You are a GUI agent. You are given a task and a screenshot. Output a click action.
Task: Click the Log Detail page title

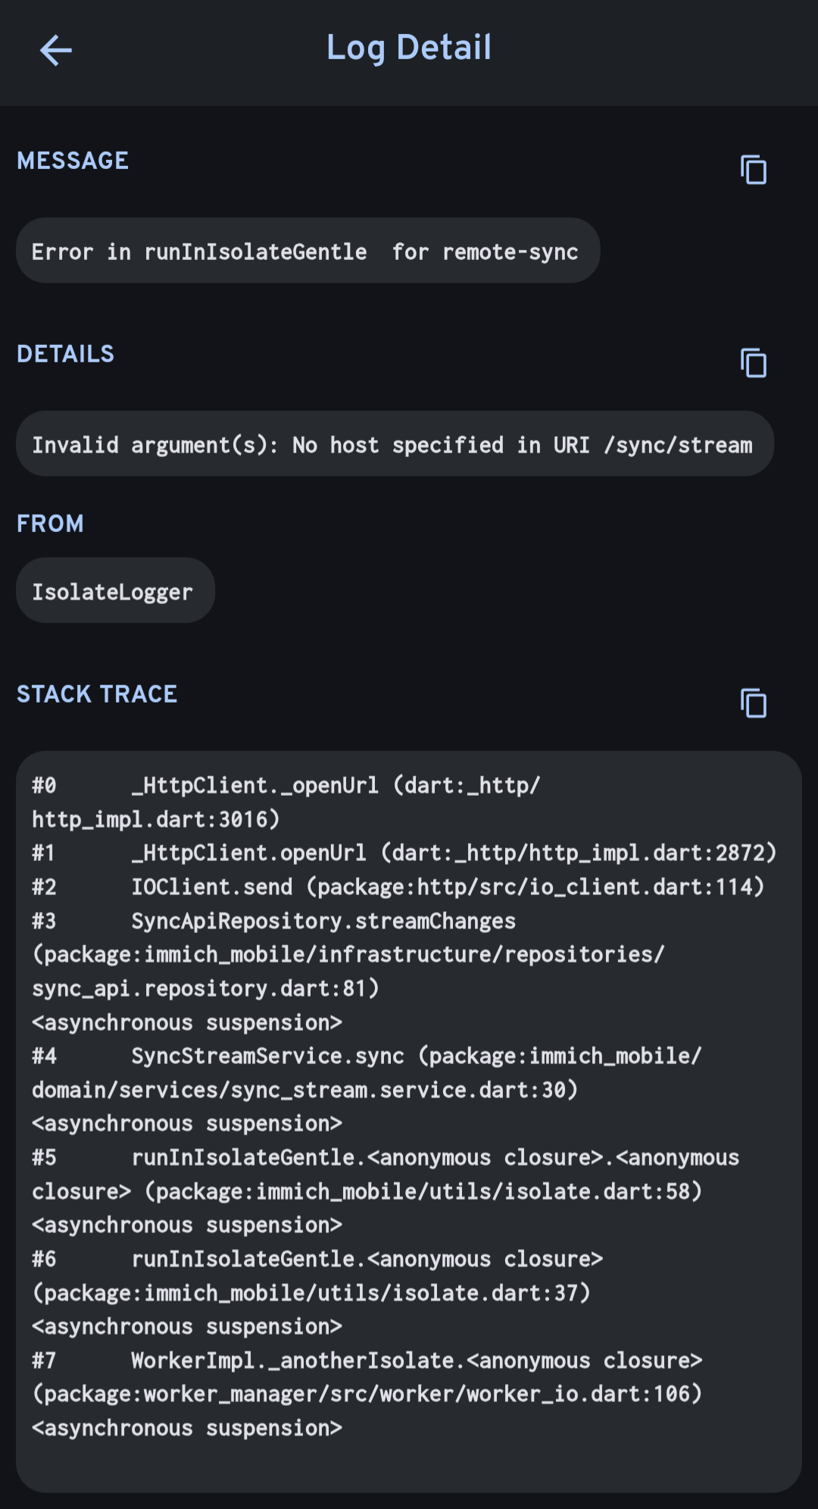[x=409, y=48]
